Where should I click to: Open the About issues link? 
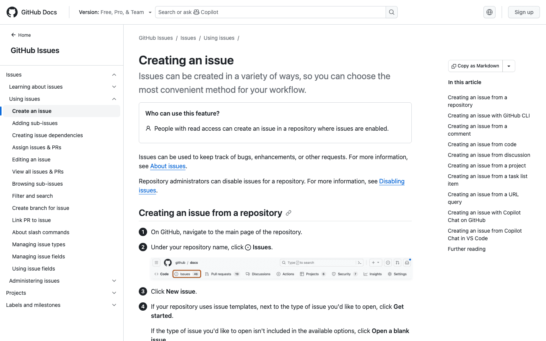168,166
